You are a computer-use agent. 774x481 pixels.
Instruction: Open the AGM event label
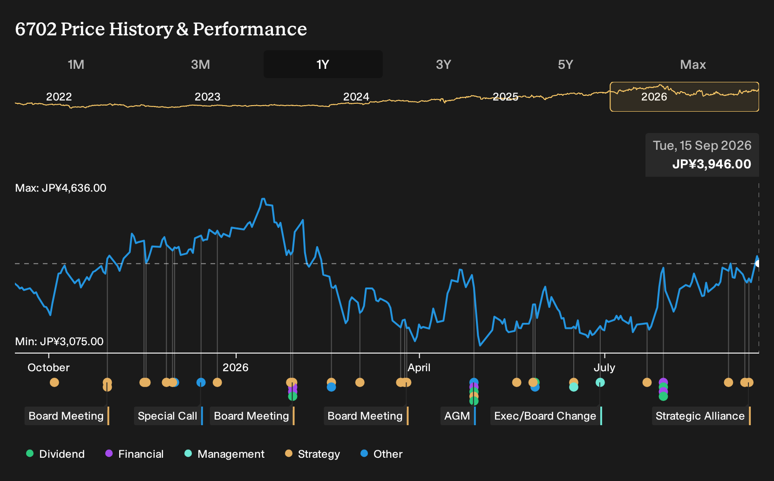coord(458,416)
